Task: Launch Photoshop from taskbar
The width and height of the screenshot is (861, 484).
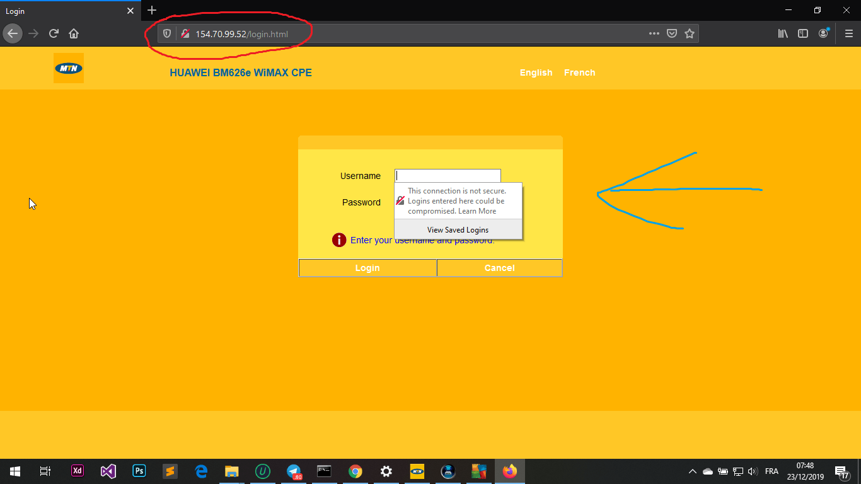Action: coord(139,471)
